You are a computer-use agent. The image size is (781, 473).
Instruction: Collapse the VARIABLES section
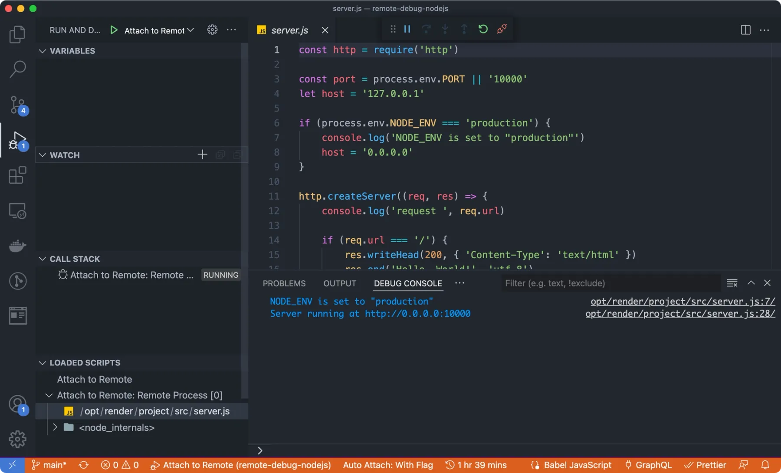coord(42,51)
